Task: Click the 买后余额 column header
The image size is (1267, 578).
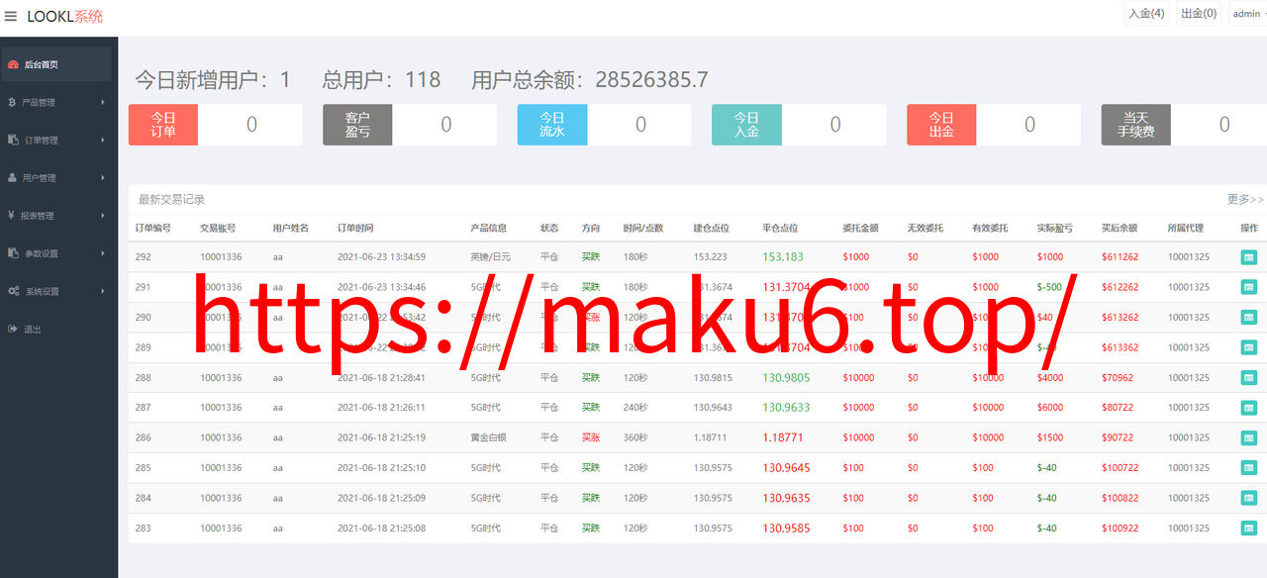Action: coord(1120,228)
